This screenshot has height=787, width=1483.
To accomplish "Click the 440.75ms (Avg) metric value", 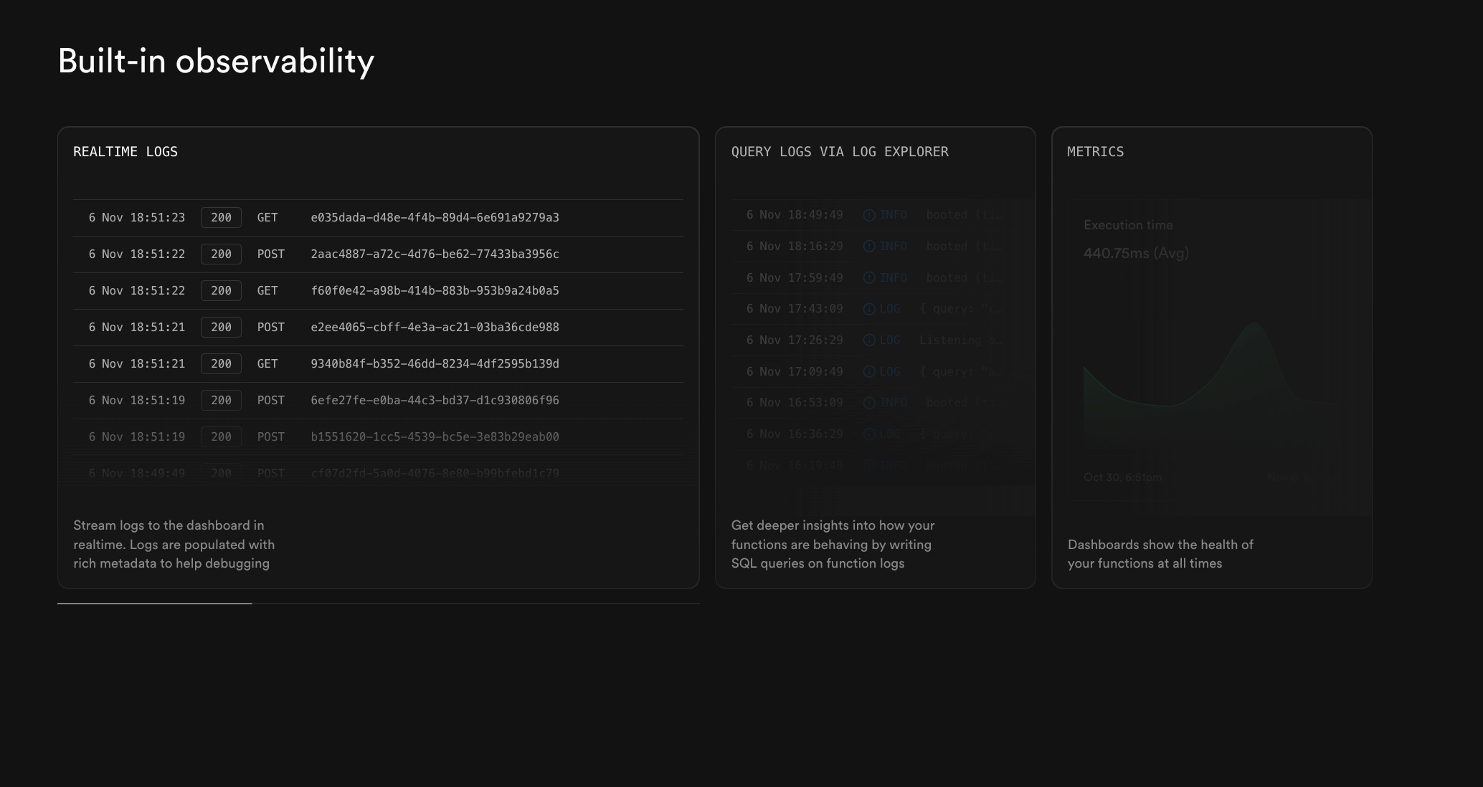I will click(1136, 253).
